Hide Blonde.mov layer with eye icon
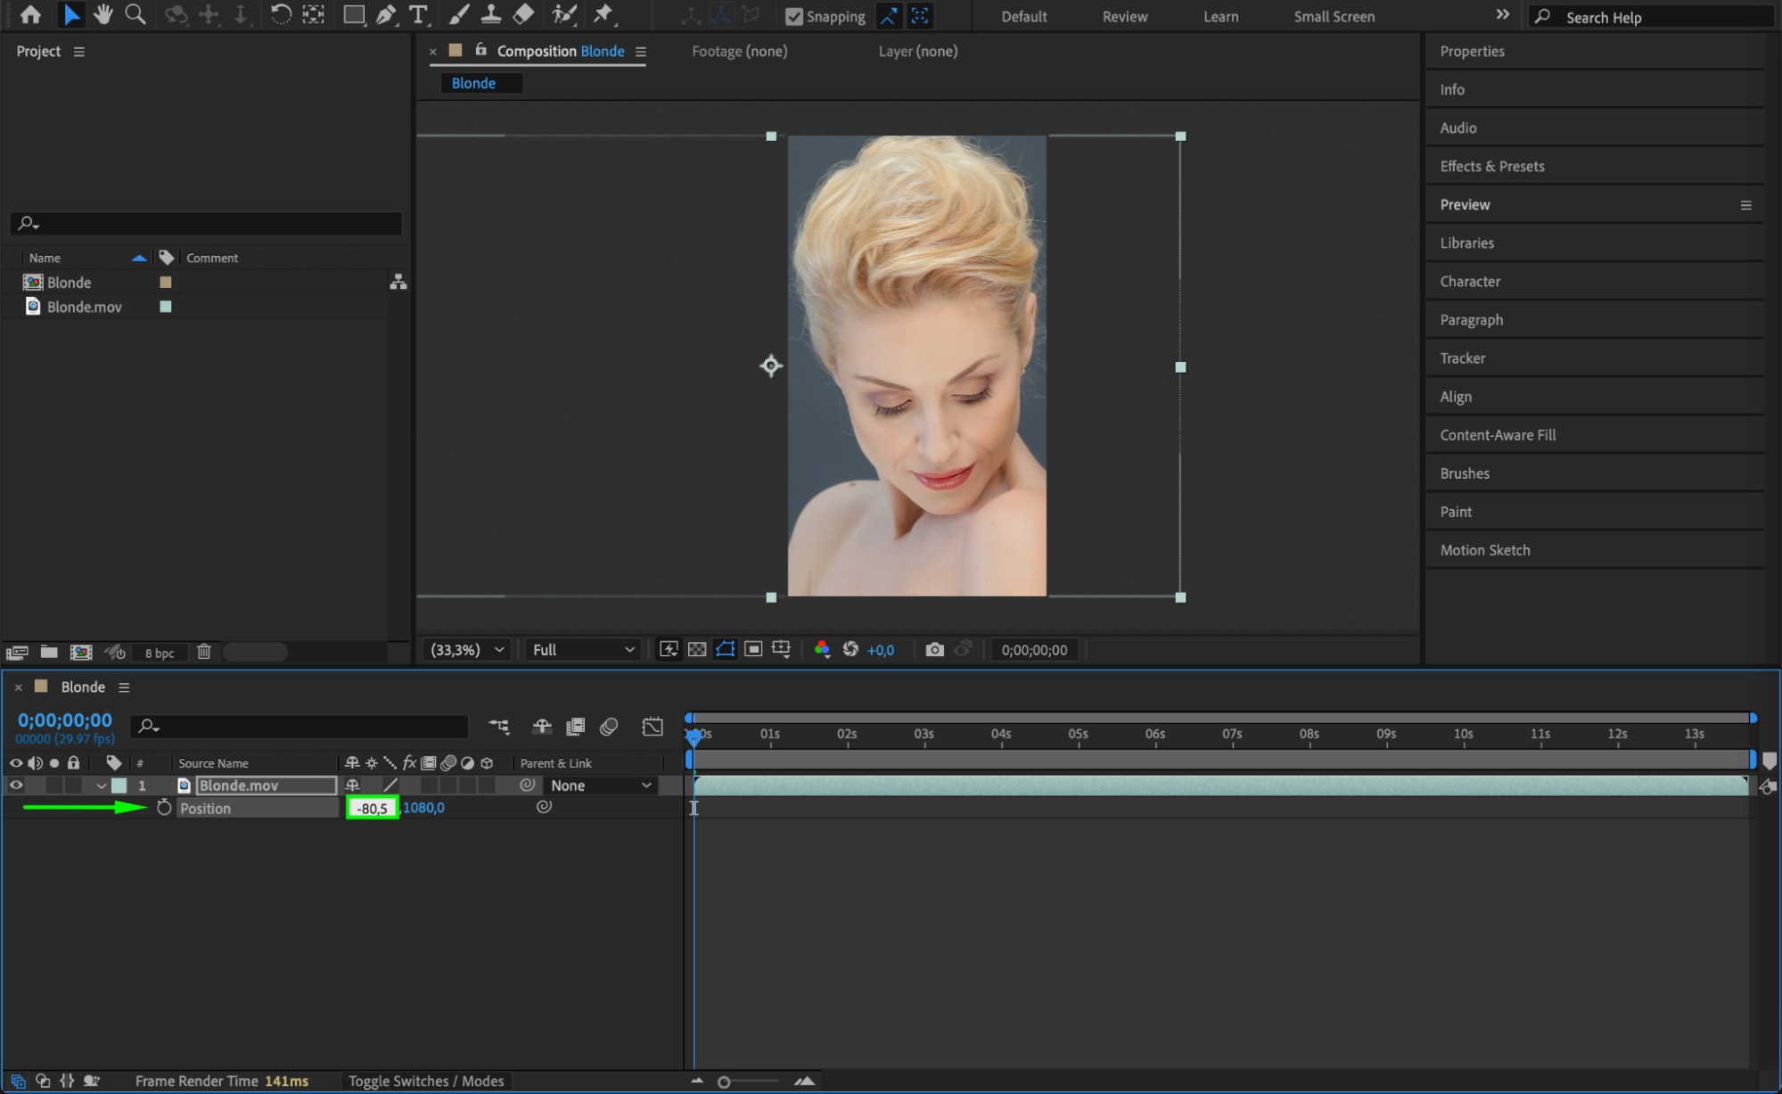Screen dimensions: 1782x1094 click(x=16, y=786)
